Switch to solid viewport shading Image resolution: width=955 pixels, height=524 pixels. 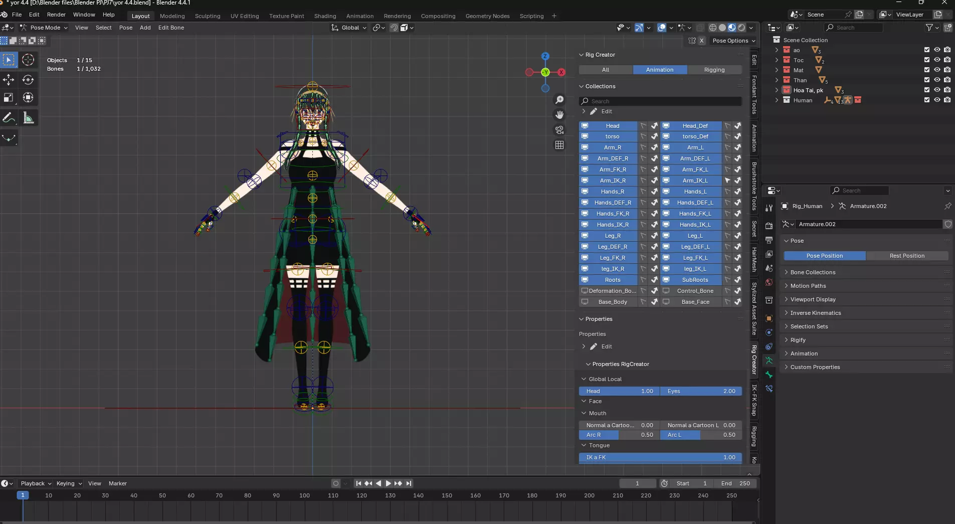[x=722, y=28]
